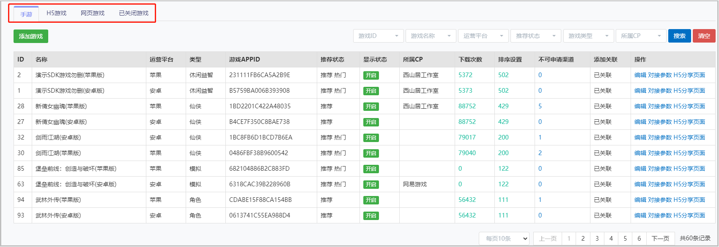Expand the 游戏名称 filter dropdown
719x247 pixels.
[431, 36]
